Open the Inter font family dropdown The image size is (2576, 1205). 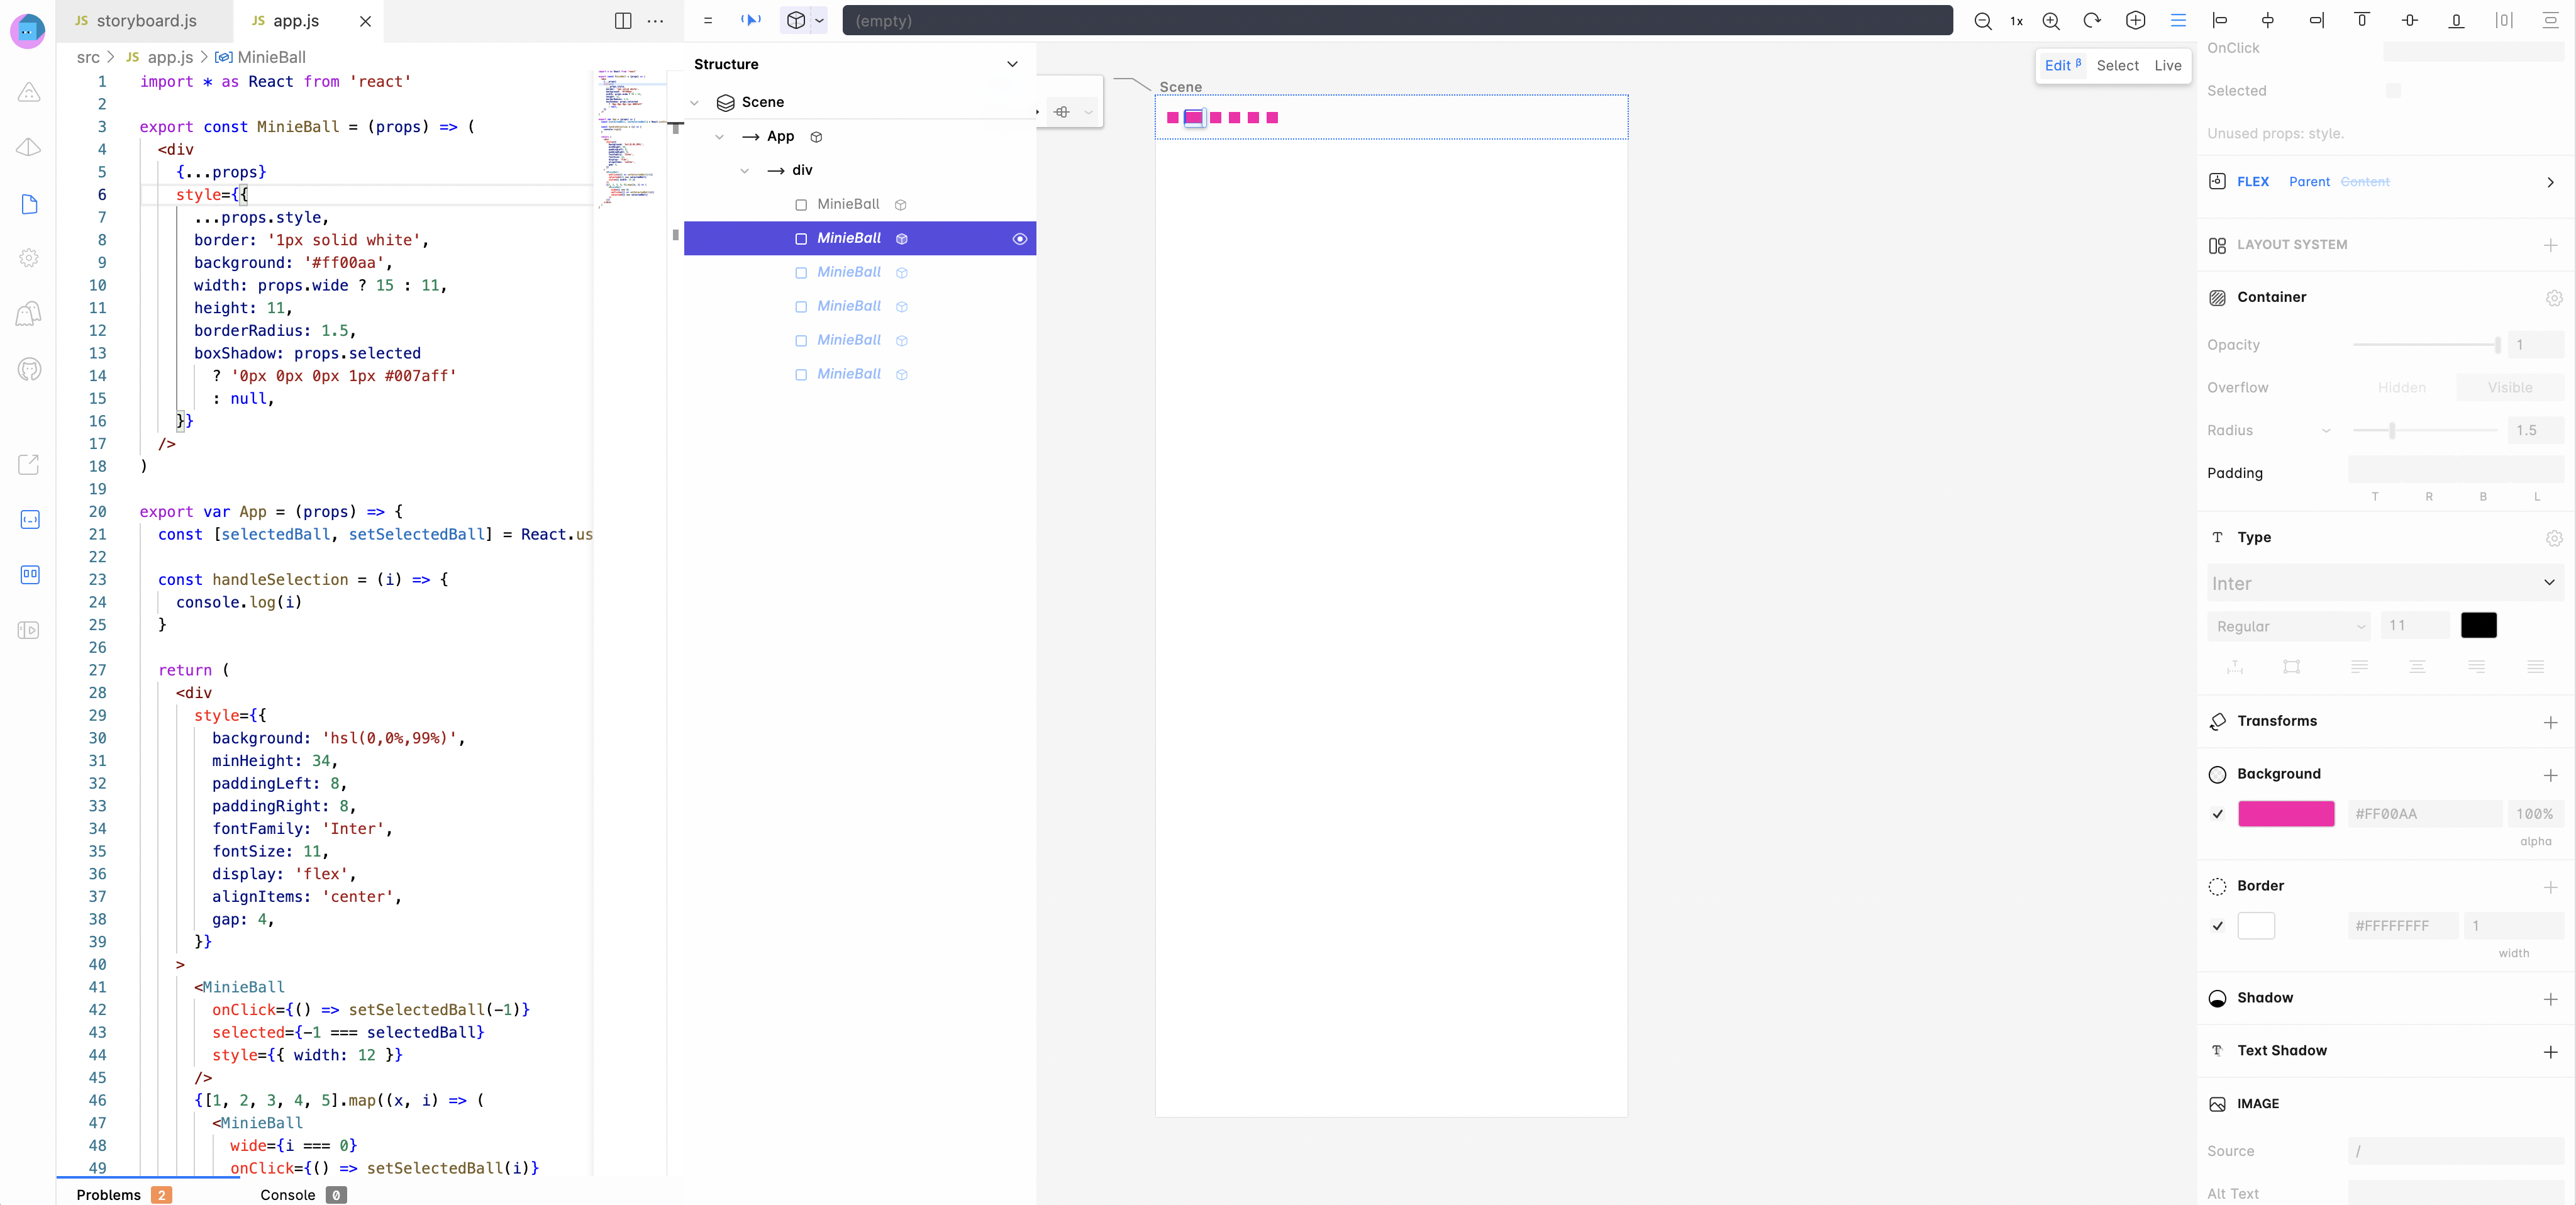point(2384,583)
